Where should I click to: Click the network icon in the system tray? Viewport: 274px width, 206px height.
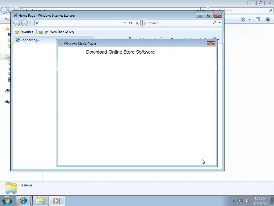241,201
